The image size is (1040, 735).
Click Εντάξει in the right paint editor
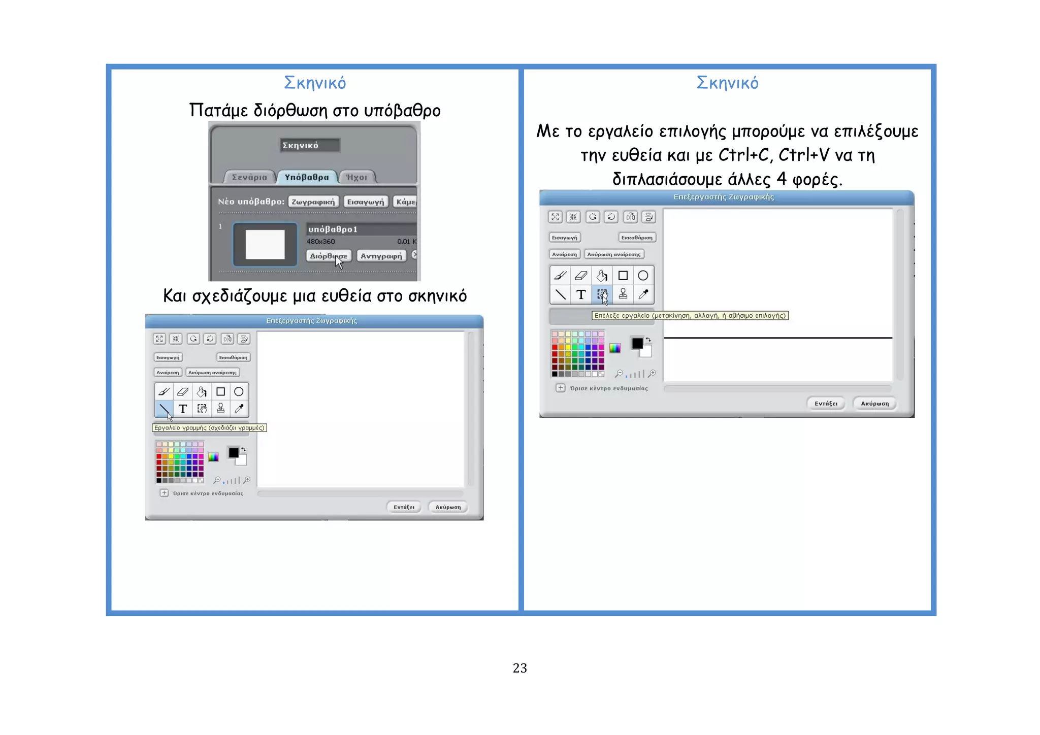[x=826, y=404]
